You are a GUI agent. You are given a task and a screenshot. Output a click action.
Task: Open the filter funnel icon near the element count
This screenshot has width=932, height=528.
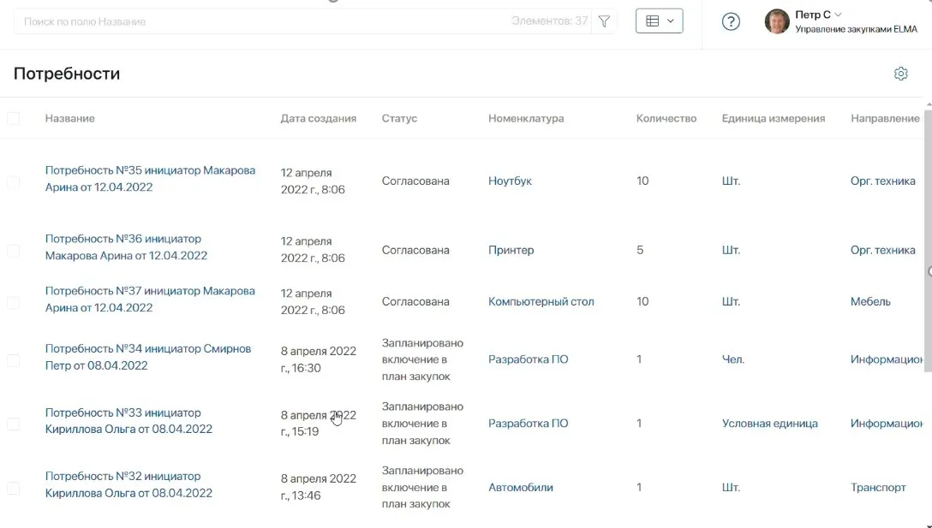coord(604,21)
